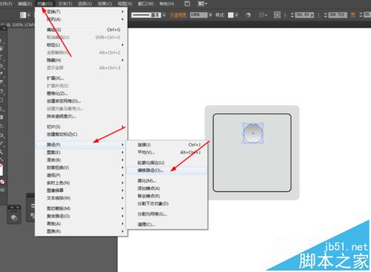Click the Y coordinate stepper arrows
Viewport: 371px width, 272px height.
pos(326,15)
